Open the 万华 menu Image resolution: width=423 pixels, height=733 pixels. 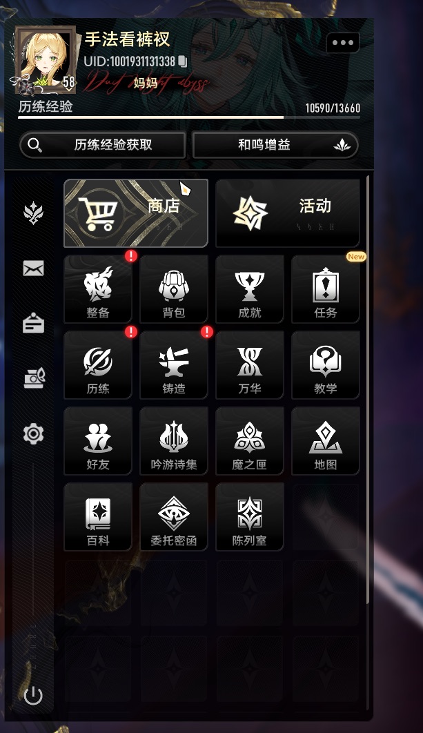click(x=250, y=365)
